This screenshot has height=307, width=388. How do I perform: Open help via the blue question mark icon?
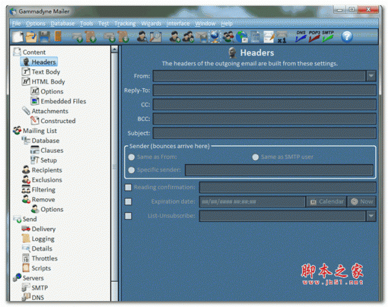pyautogui.click(x=347, y=37)
